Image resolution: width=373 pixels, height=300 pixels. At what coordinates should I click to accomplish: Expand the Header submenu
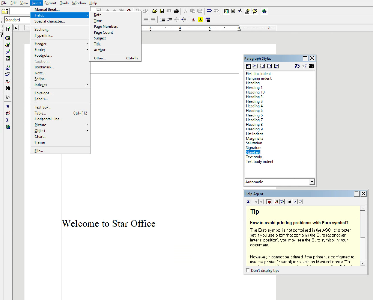pyautogui.click(x=60, y=44)
